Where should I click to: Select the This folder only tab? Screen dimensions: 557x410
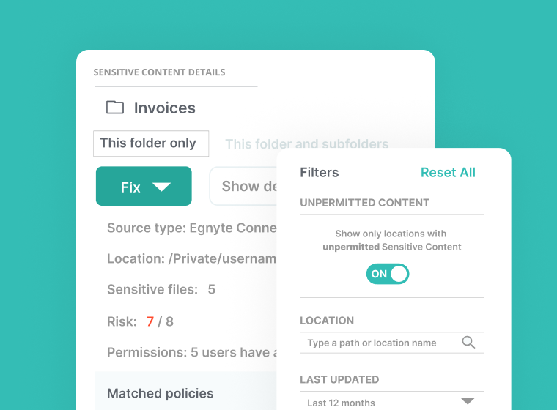pos(150,143)
